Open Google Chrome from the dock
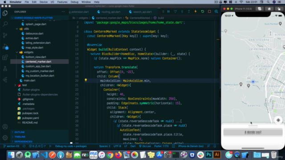The image size is (285, 160). 110,155
